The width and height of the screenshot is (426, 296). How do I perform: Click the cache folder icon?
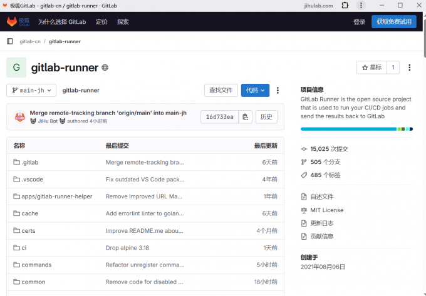[16, 213]
